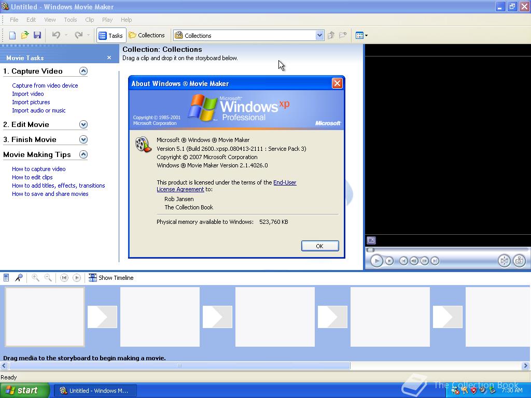This screenshot has height=398, width=531.
Task: Click the Back playback button
Action: click(403, 261)
